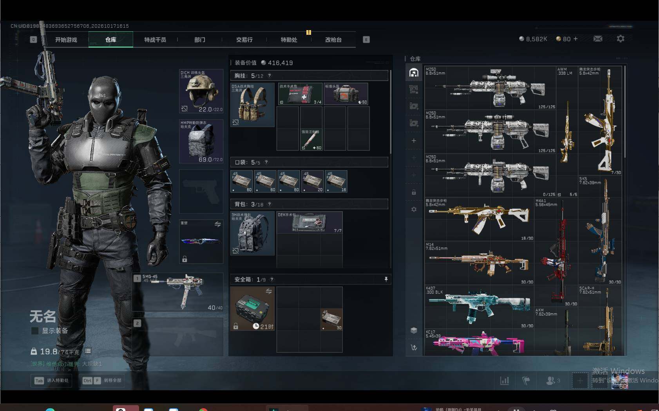Click the 转移全部 button
The width and height of the screenshot is (659, 411).
[x=102, y=380]
